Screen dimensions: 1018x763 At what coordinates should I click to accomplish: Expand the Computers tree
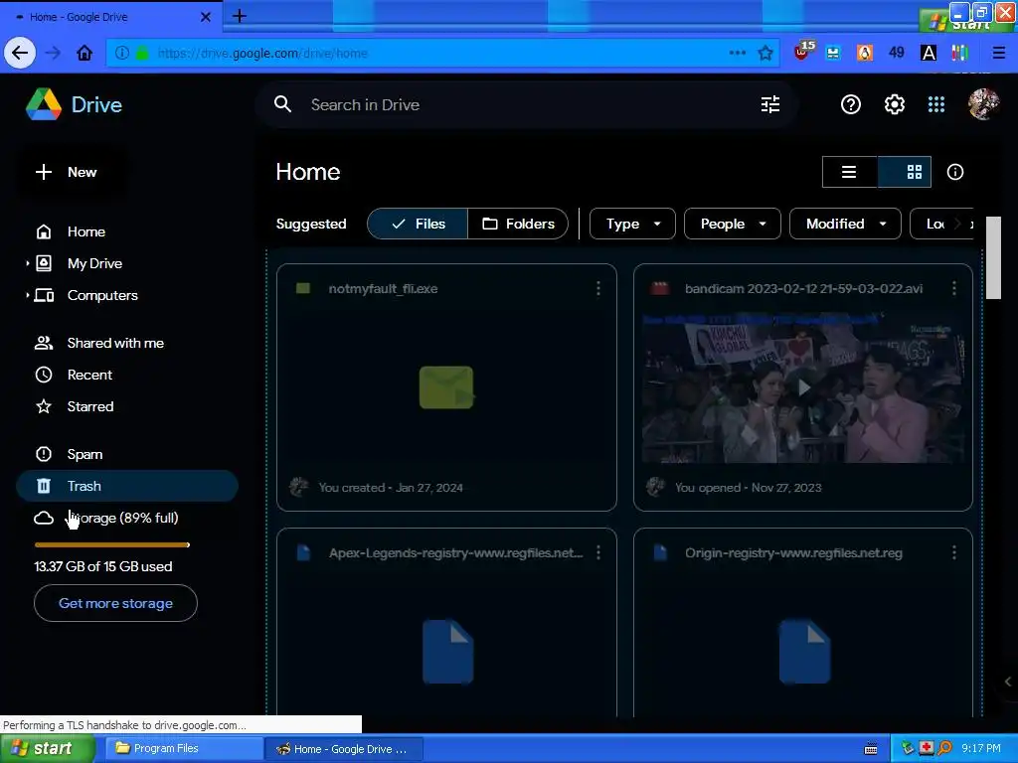pos(27,295)
